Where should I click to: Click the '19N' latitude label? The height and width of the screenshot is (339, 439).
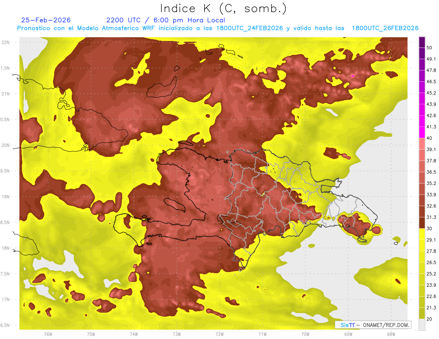click(6, 197)
